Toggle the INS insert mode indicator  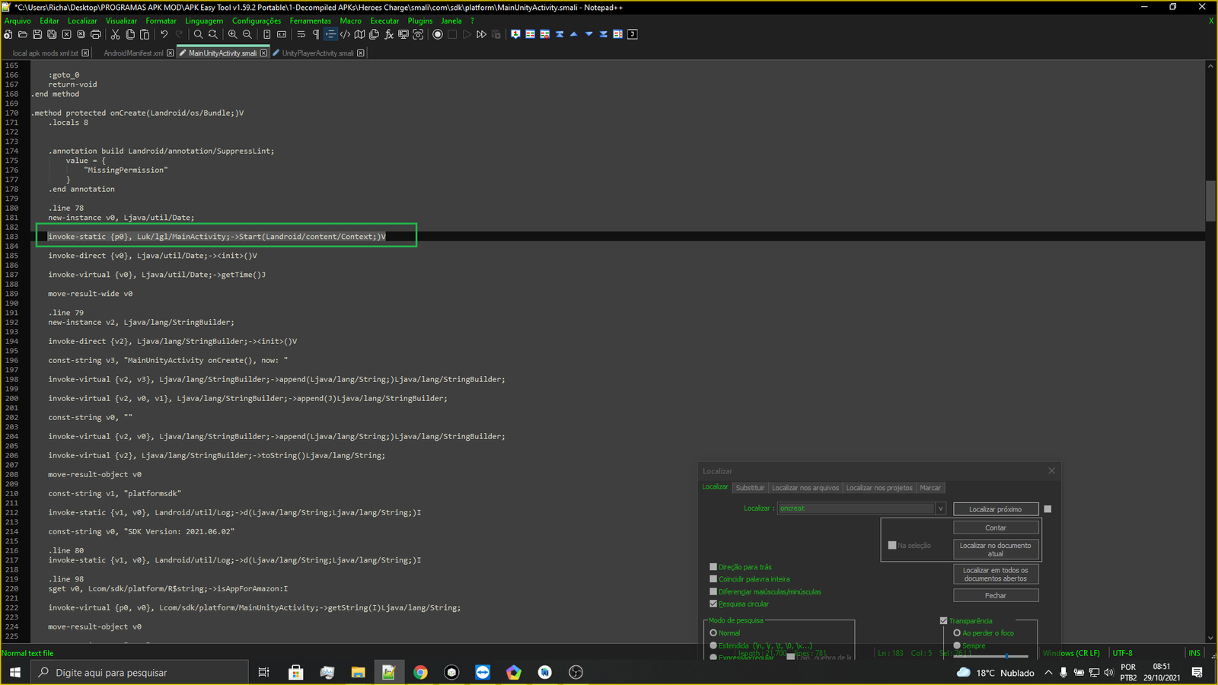pyautogui.click(x=1194, y=653)
